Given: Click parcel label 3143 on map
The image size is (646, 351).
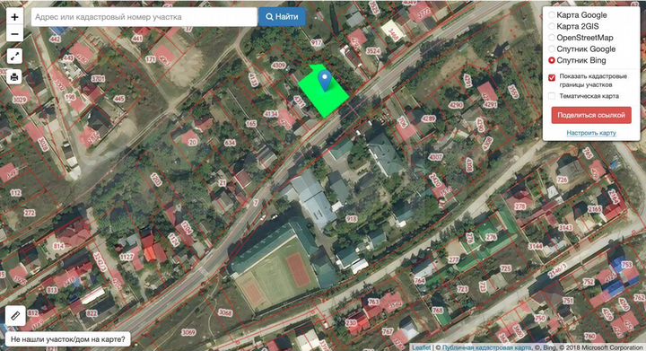Looking at the screenshot, I should [x=565, y=228].
